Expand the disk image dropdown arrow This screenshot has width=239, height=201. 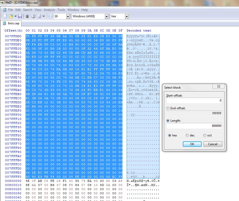pos(44,16)
